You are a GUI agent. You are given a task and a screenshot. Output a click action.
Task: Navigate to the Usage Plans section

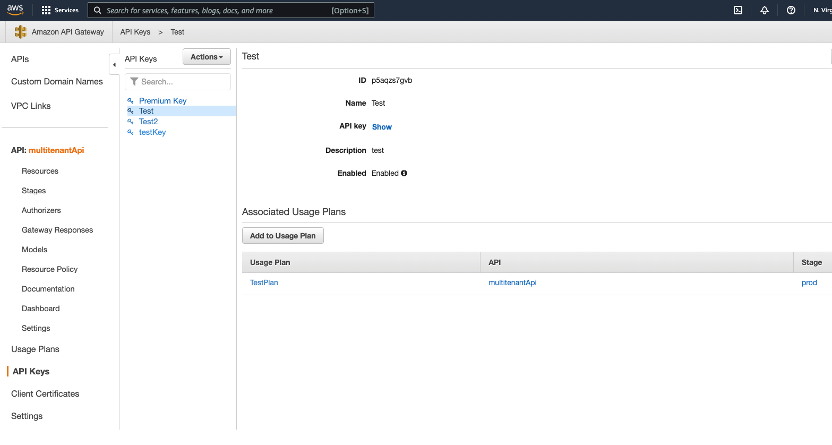[35, 349]
